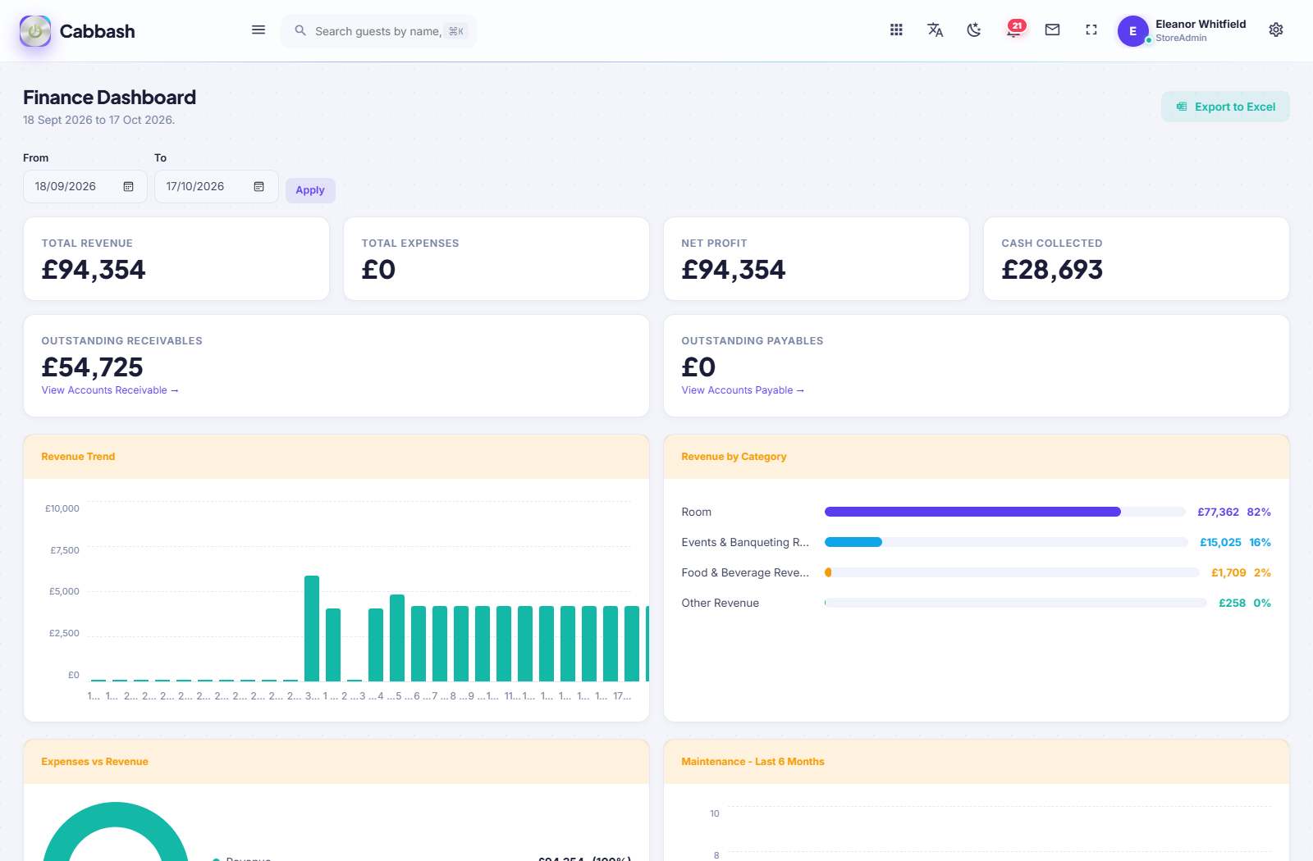The image size is (1313, 861).
Task: Click Cash Collected value £28,693
Action: pos(1052,270)
